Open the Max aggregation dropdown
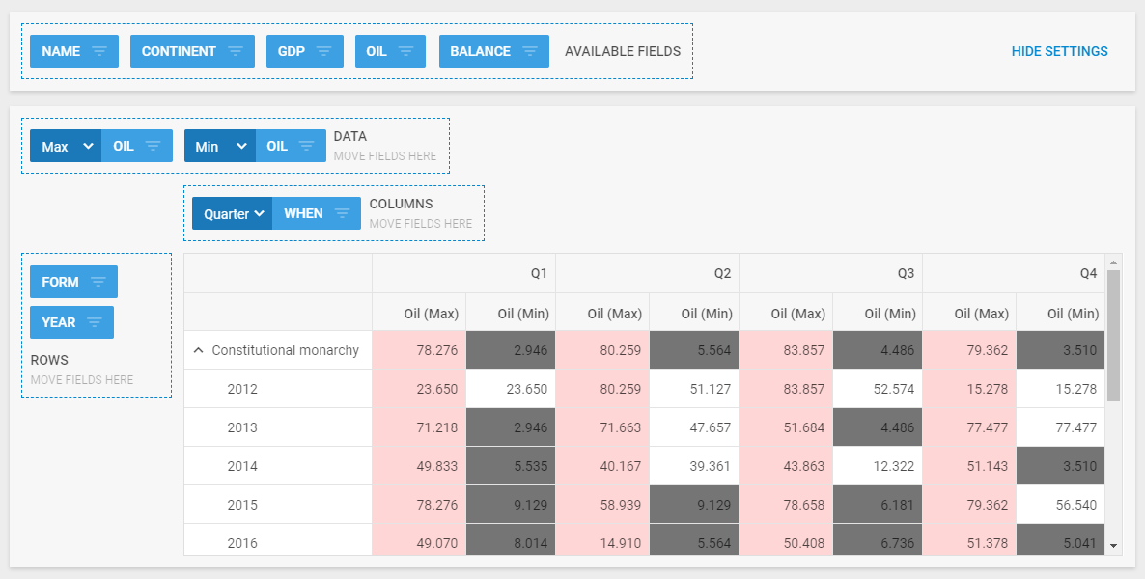Image resolution: width=1145 pixels, height=579 pixels. tap(66, 146)
